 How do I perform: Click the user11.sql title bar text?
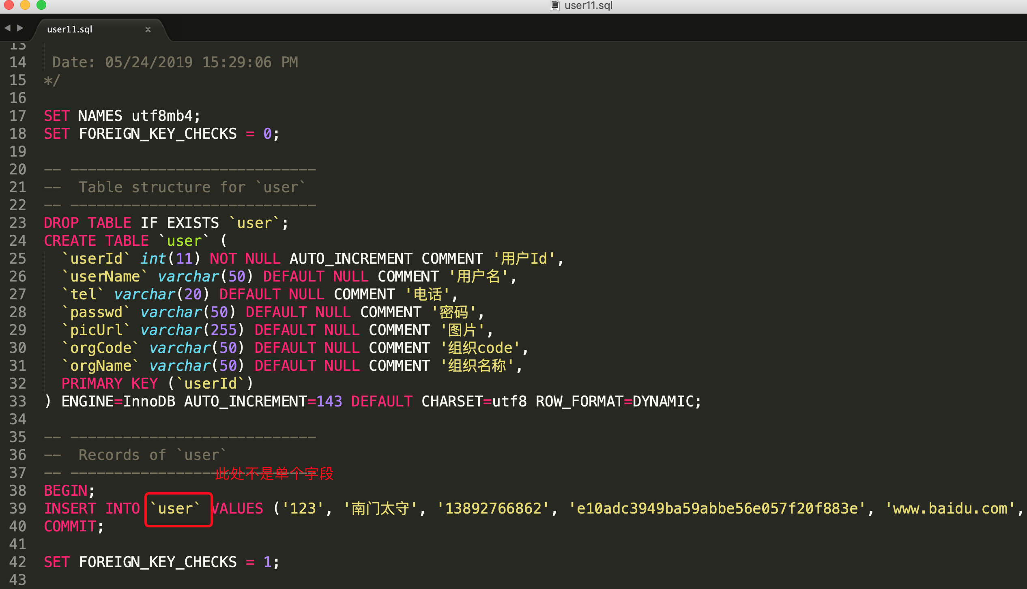pyautogui.click(x=588, y=5)
